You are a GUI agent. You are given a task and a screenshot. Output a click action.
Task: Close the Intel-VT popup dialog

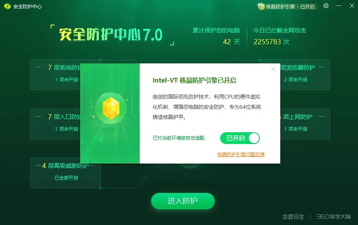coord(273,69)
